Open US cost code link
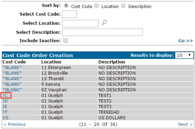This screenshot has width=195, height=129. [x=6, y=118]
